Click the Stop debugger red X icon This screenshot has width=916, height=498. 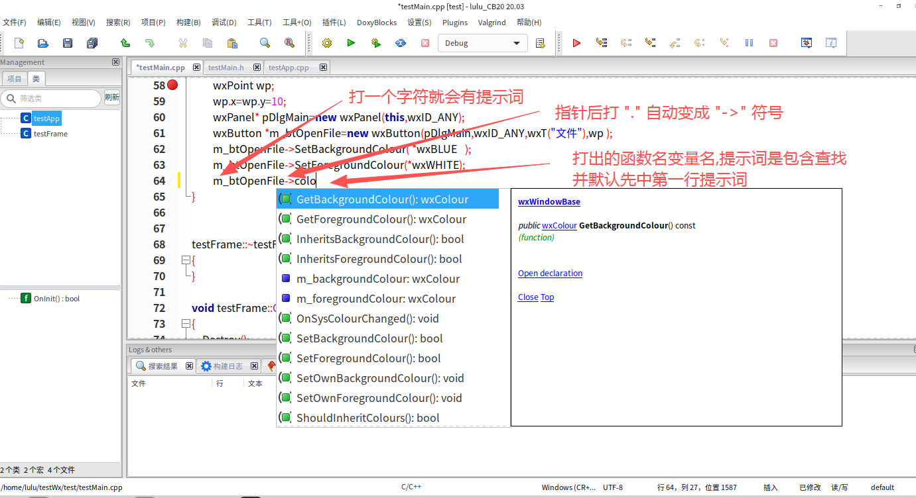[x=773, y=43]
